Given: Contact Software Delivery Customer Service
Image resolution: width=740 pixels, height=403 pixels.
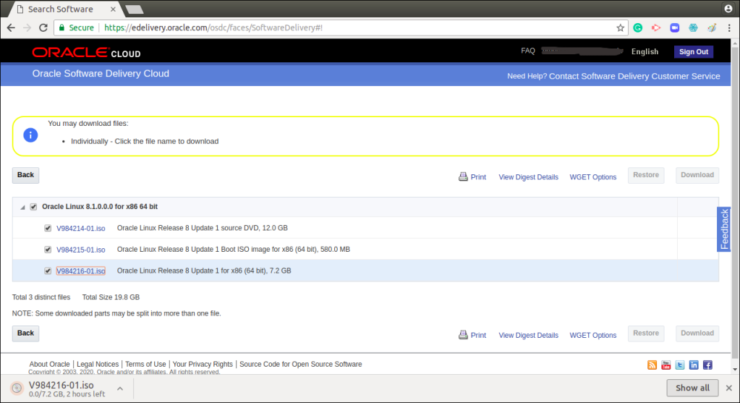Looking at the screenshot, I should 634,77.
